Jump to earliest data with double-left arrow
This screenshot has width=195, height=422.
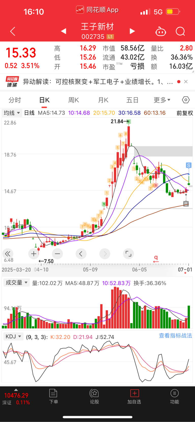pyautogui.click(x=8, y=253)
